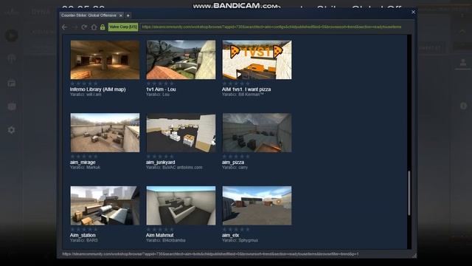The height and width of the screenshot is (266, 472).
Task: Open aim_pizza map thumbnail
Action: point(257,133)
